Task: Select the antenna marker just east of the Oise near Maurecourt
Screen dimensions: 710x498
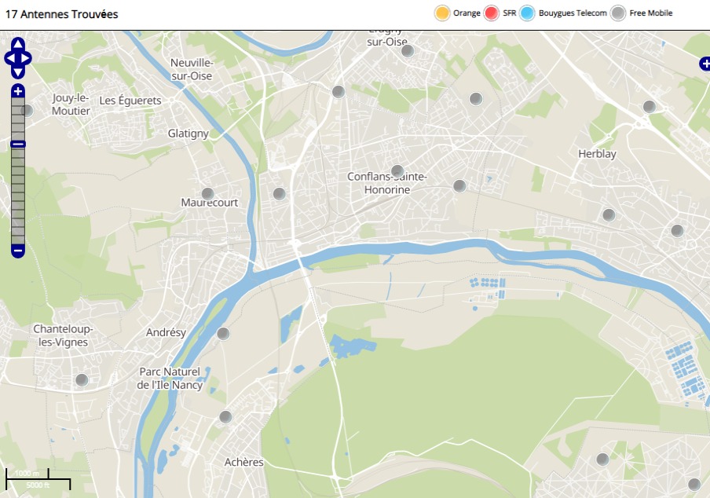Action: point(280,194)
